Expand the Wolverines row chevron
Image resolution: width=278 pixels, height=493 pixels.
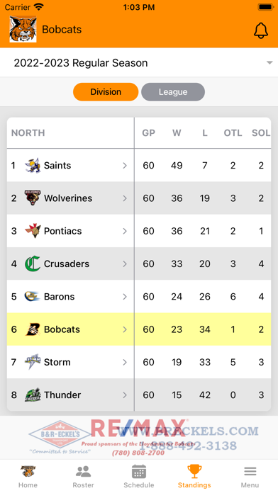pyautogui.click(x=125, y=198)
